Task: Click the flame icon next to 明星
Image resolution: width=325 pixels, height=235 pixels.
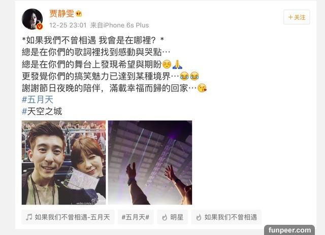Action: [x=165, y=217]
